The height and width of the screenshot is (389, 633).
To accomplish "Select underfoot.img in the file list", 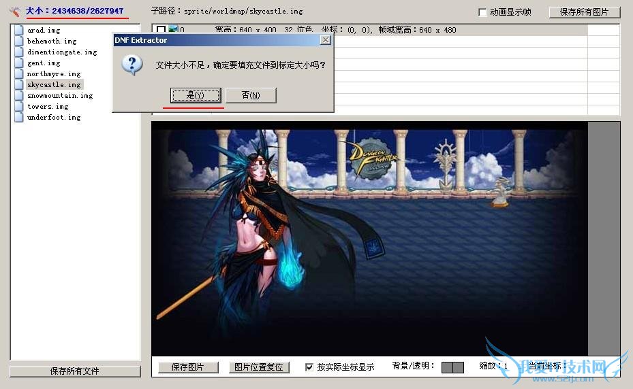I will (x=54, y=117).
